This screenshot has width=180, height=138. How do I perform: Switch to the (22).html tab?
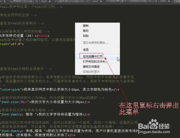coord(76,1)
